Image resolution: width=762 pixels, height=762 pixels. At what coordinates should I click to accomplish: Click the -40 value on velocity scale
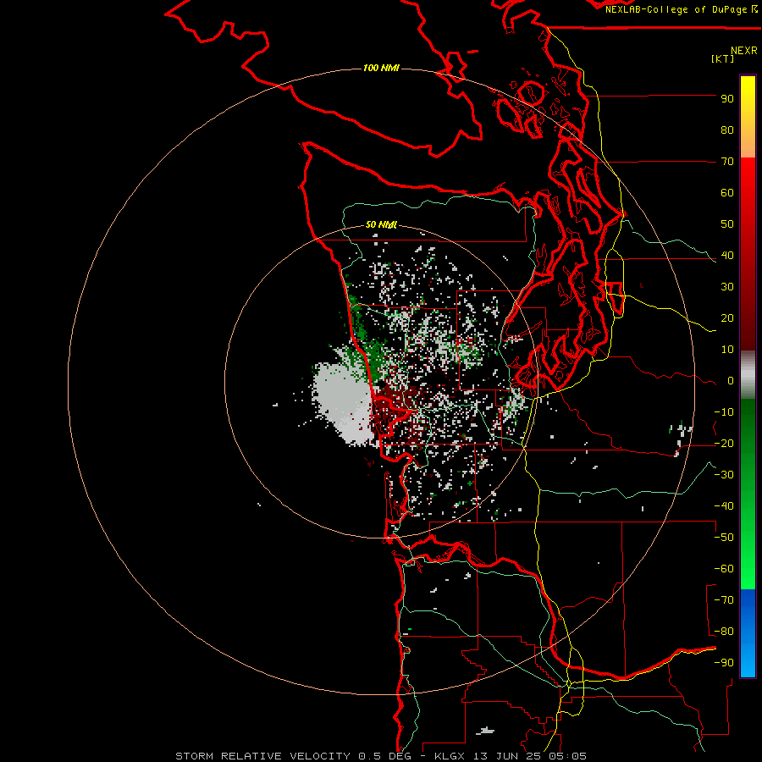click(724, 506)
